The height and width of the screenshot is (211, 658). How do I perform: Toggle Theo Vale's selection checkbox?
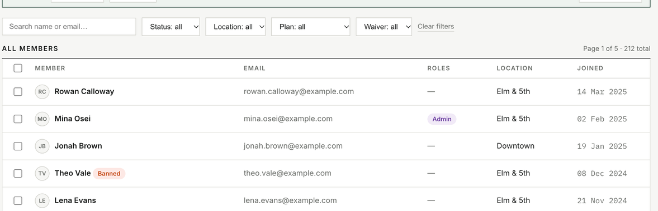tap(18, 173)
